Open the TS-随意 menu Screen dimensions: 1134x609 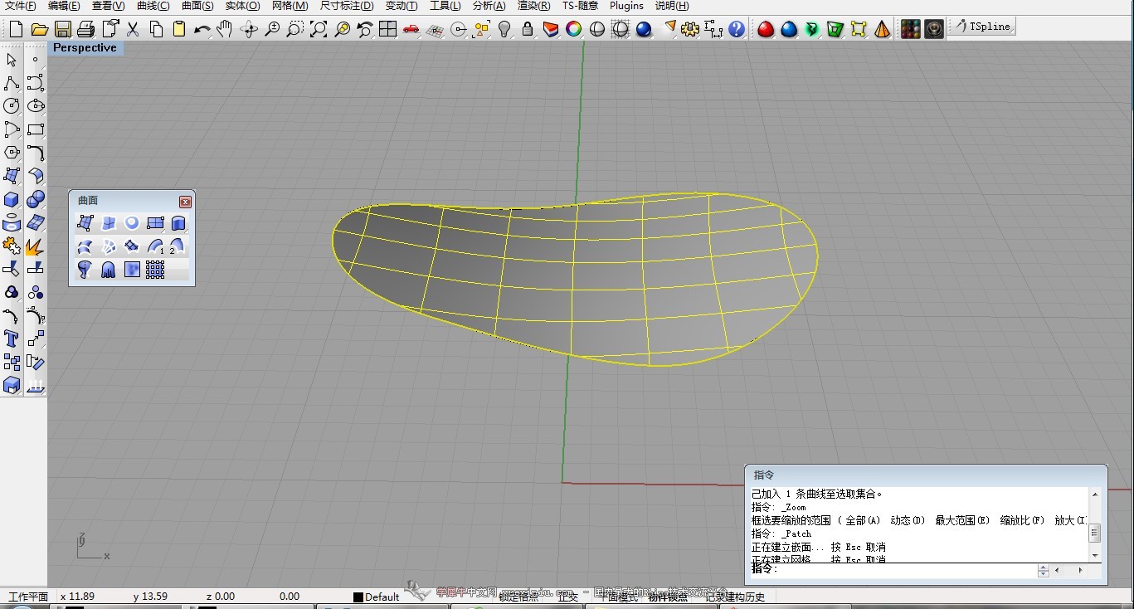click(x=580, y=6)
